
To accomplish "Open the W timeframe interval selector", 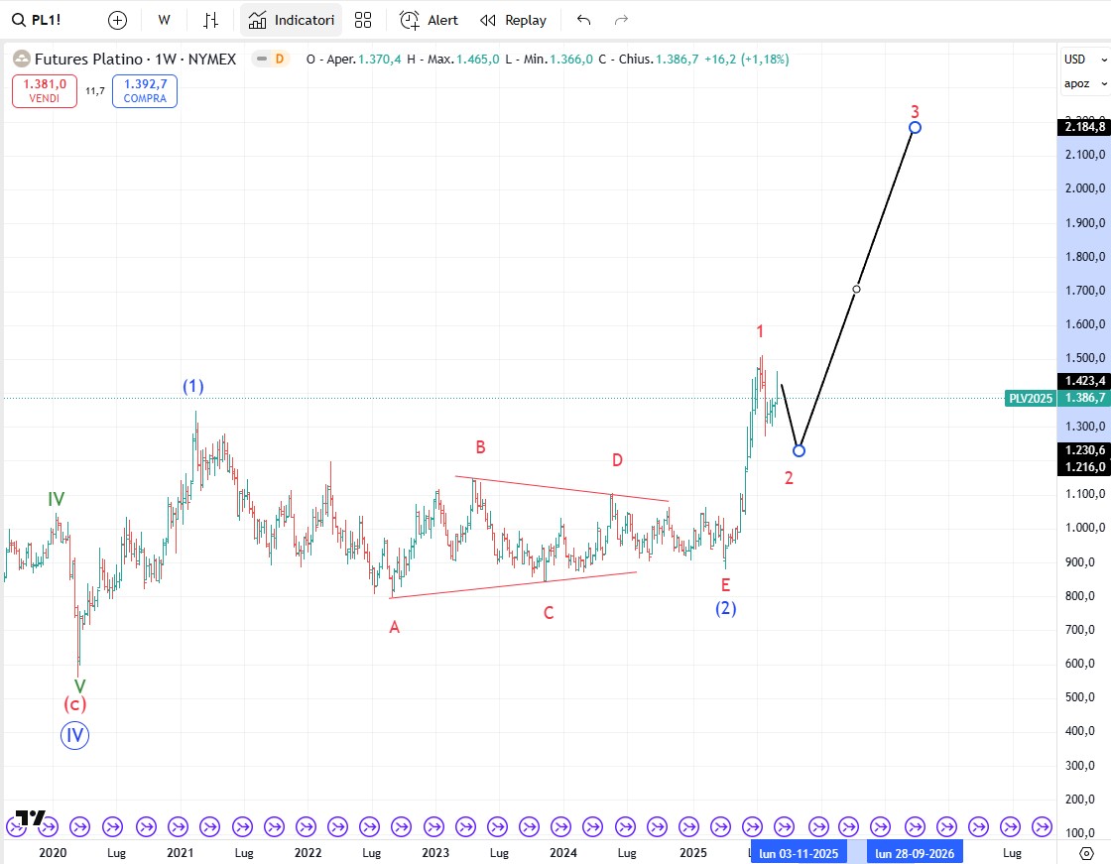I will click(x=164, y=20).
